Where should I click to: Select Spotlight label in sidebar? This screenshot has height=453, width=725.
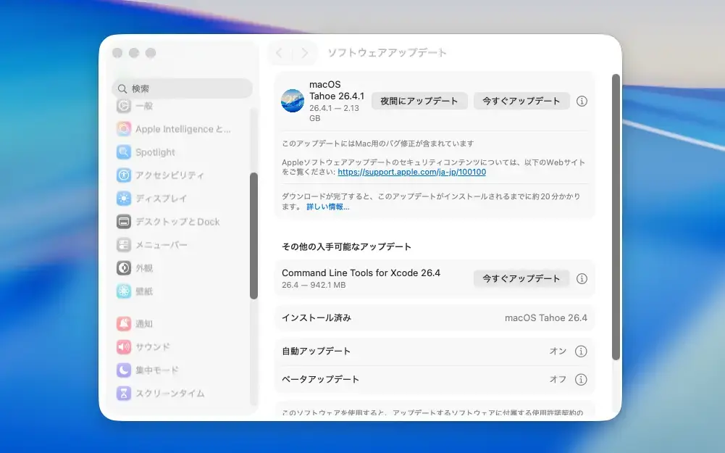pos(155,152)
